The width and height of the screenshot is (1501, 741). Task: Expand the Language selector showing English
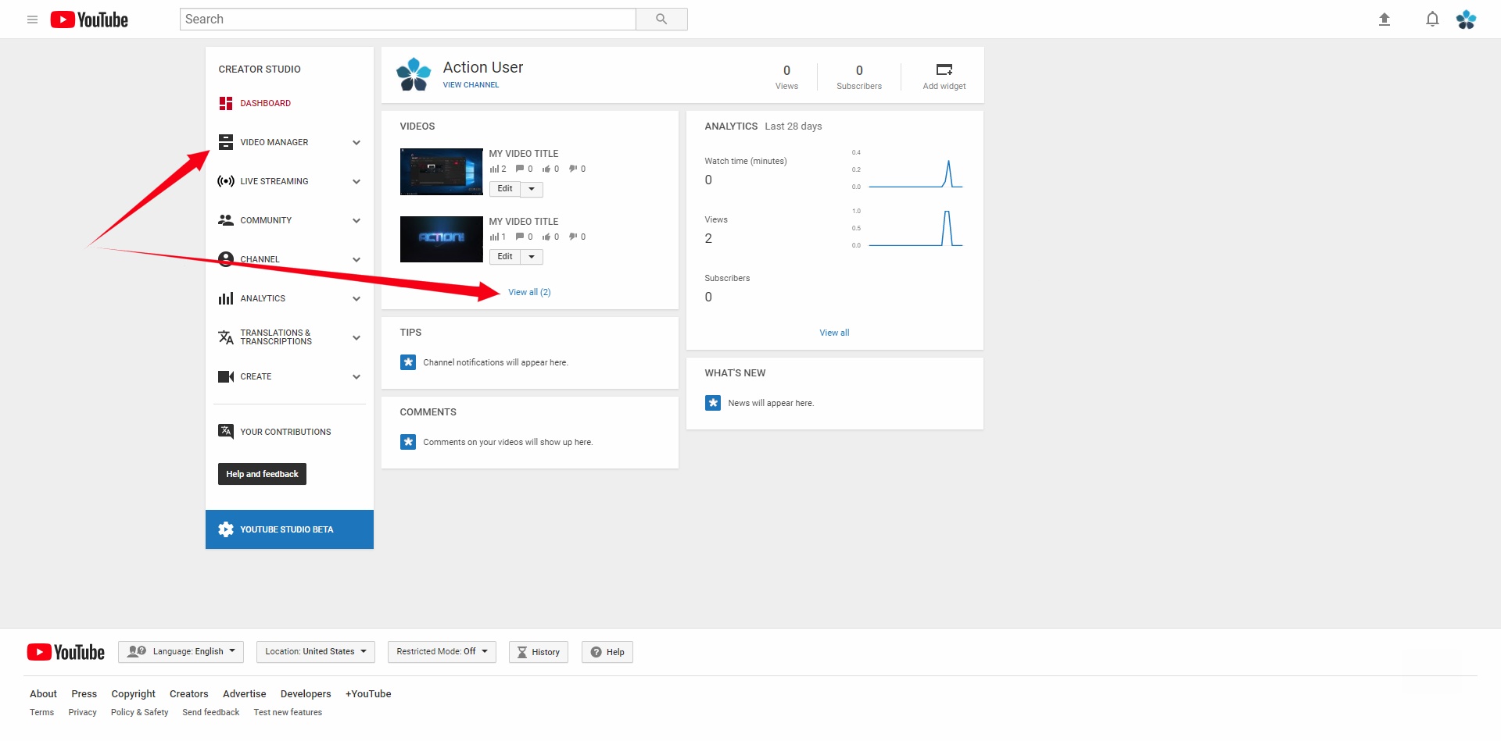[181, 651]
